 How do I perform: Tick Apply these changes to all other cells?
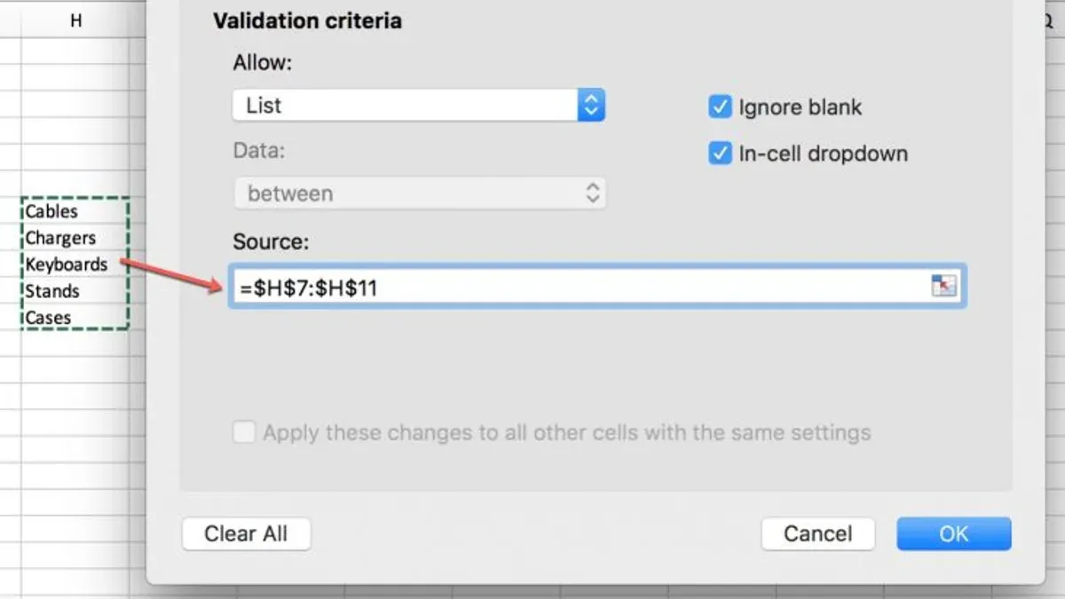243,433
